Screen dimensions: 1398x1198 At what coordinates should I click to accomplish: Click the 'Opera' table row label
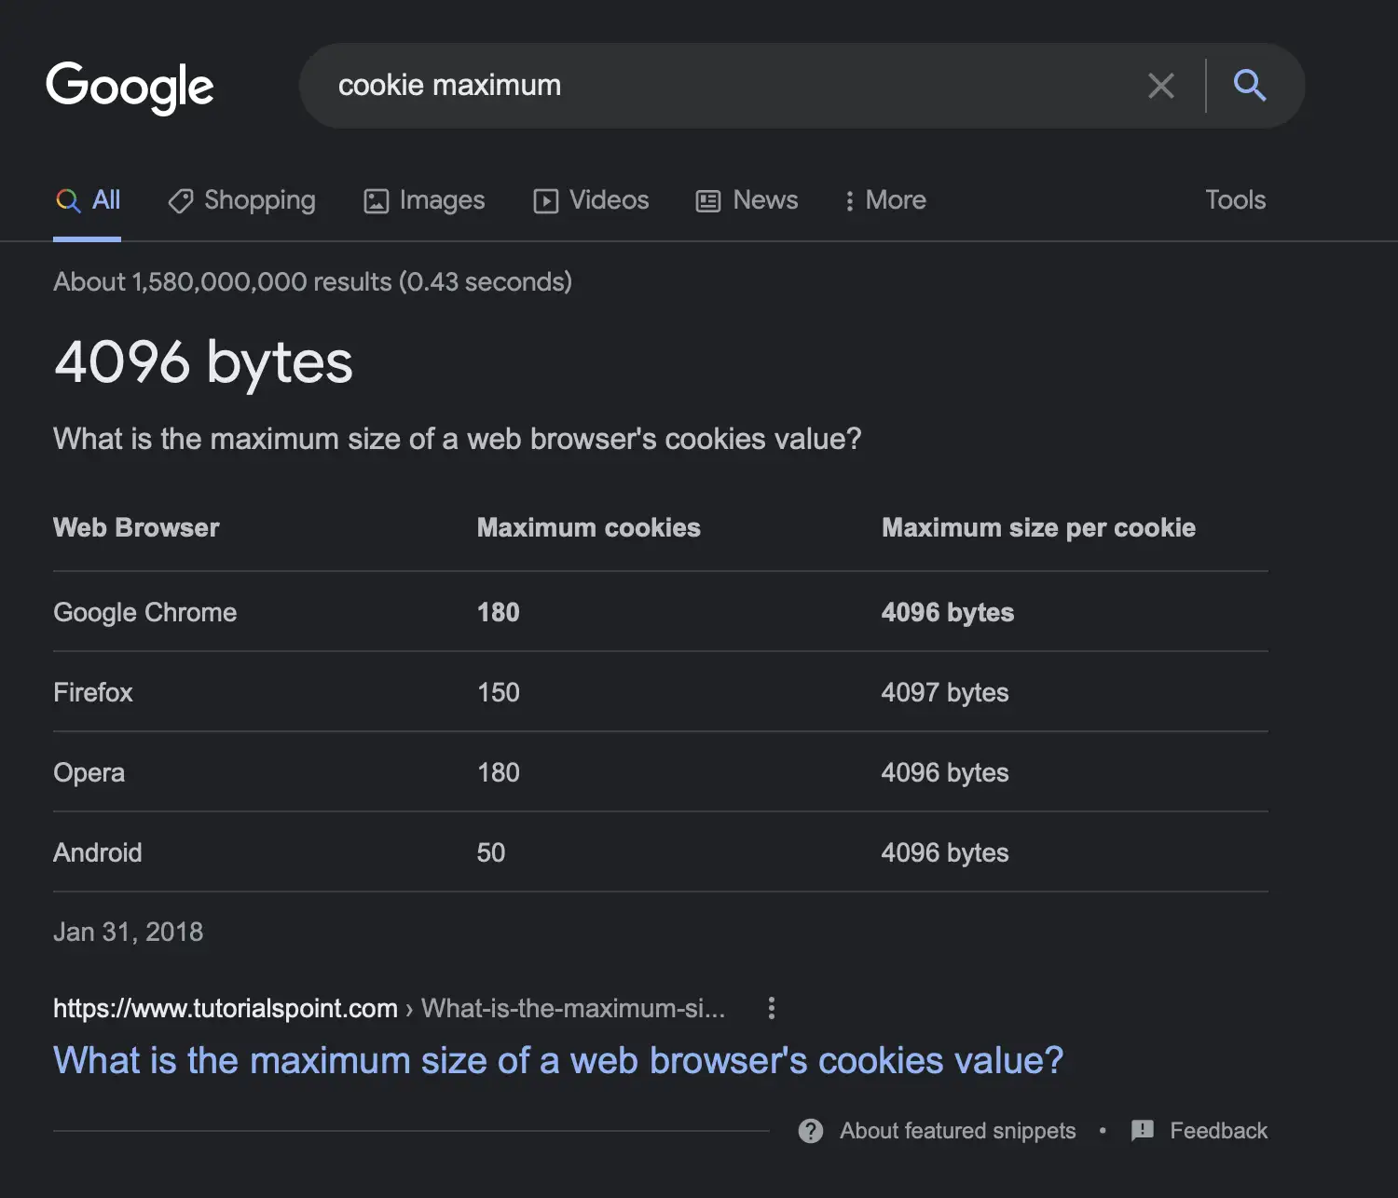[x=89, y=773]
